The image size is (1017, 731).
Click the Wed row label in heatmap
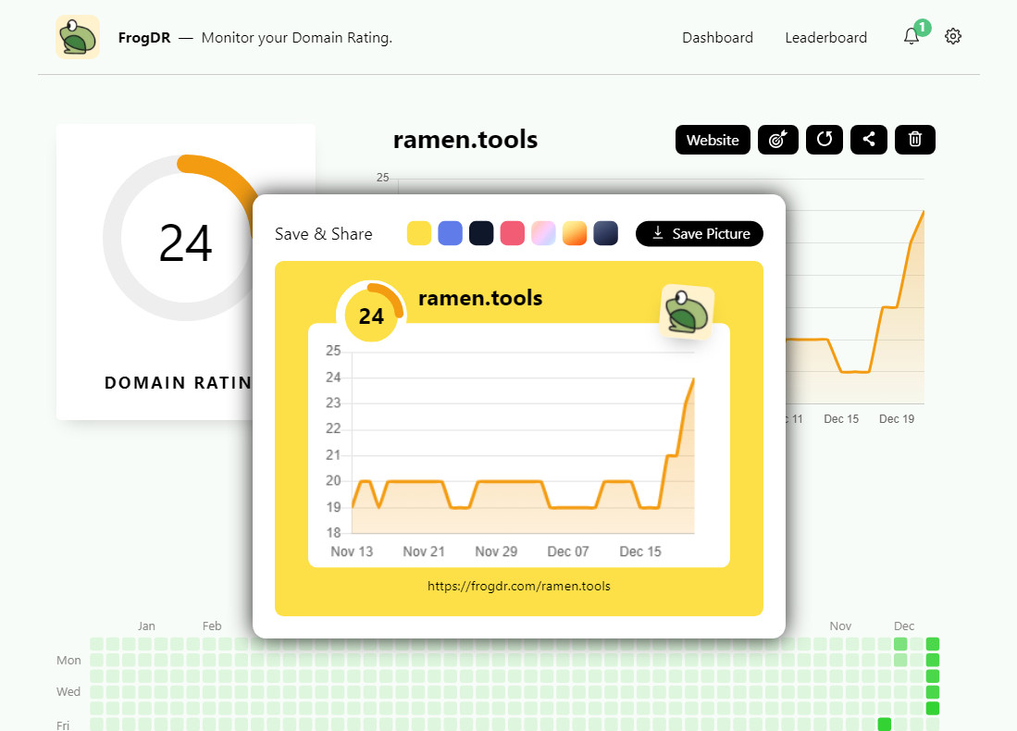[x=68, y=691]
